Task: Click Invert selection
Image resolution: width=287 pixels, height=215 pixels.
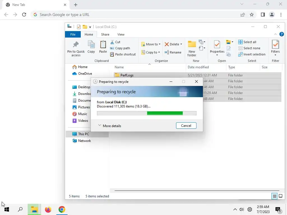Action: pyautogui.click(x=252, y=55)
